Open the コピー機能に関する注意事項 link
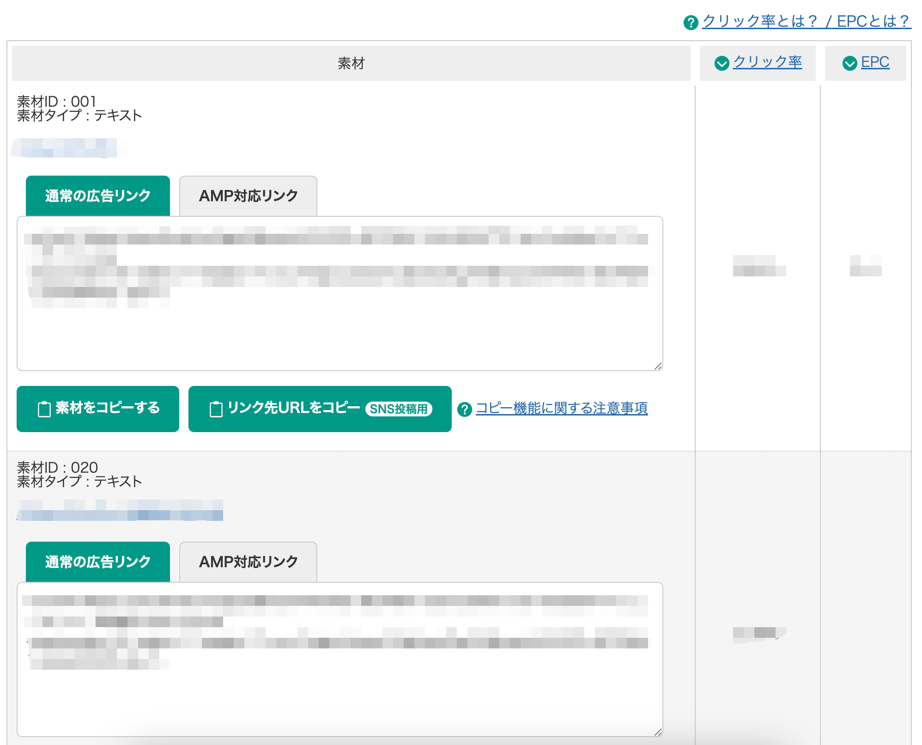The width and height of the screenshot is (922, 745). click(562, 408)
